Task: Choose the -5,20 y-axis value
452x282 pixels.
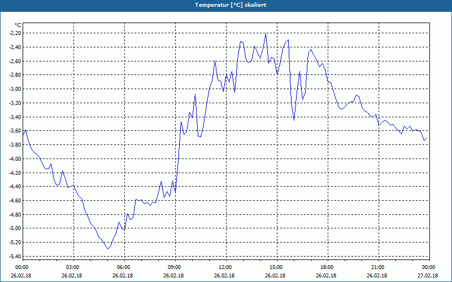Action: 15,243
